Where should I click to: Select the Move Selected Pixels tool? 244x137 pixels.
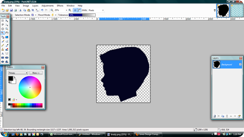coord(7,21)
